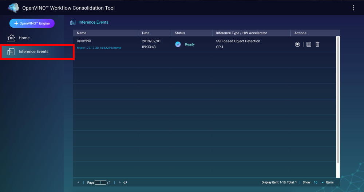Viewport: 364px width, 192px height.
Task: Go to the next page arrow
Action: tap(120, 183)
